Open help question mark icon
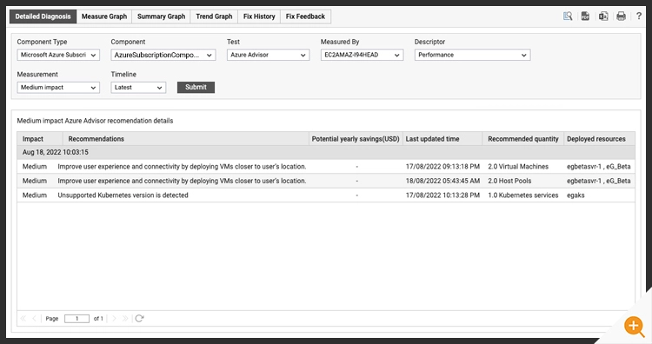 point(639,17)
